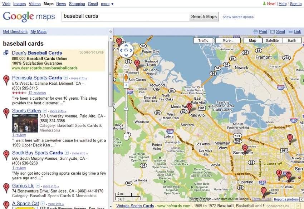Click the zoom slider handle
Image resolution: width=304 pixels, height=209 pixels.
pos(126,109)
